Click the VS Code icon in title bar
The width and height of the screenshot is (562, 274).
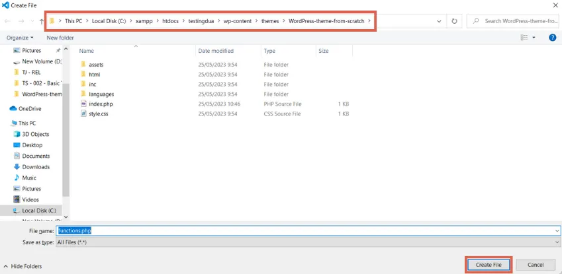click(x=5, y=5)
